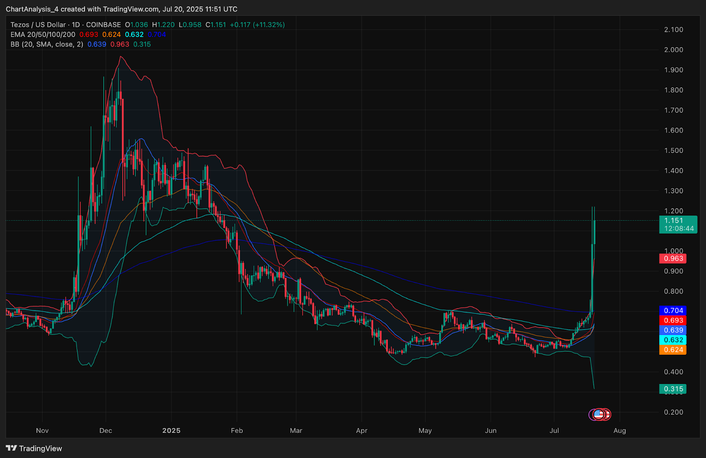
Task: Click the COINBASE exchange label
Action: 103,25
